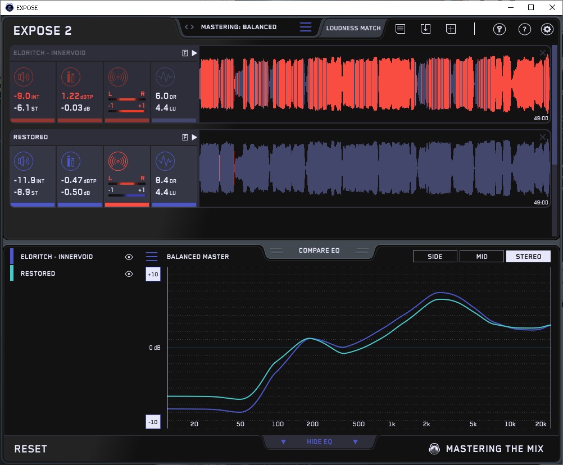Open the settings gear icon
This screenshot has height=465, width=563.
547,29
